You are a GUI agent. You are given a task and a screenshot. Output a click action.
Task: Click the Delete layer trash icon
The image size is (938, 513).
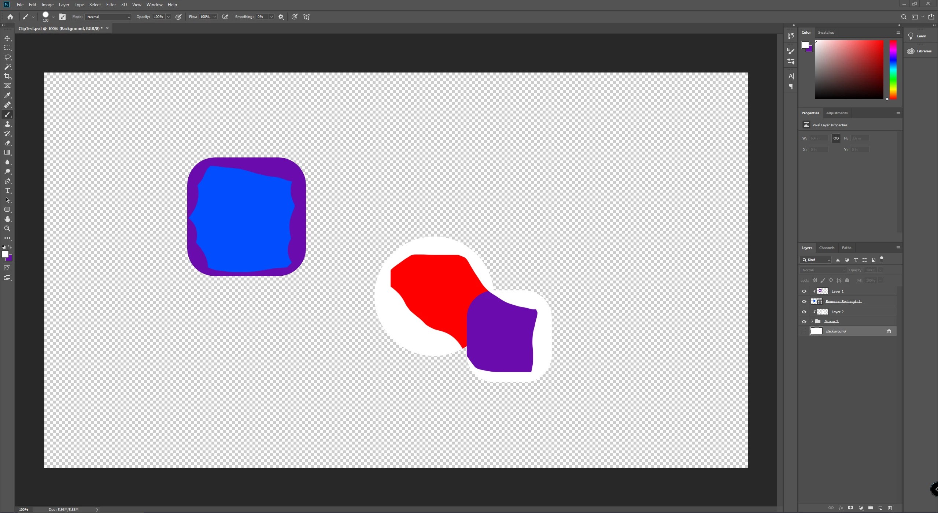tap(890, 508)
